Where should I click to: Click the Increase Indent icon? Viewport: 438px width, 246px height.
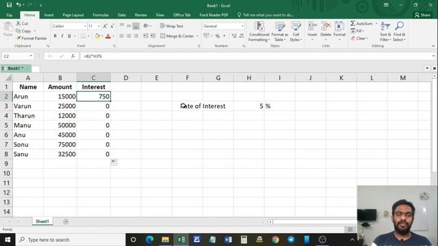[153, 36]
